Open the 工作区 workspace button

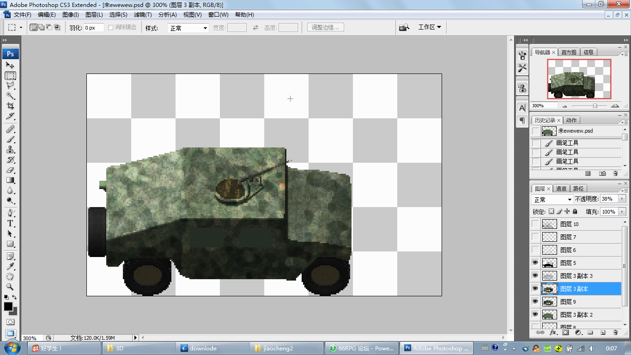(x=429, y=27)
